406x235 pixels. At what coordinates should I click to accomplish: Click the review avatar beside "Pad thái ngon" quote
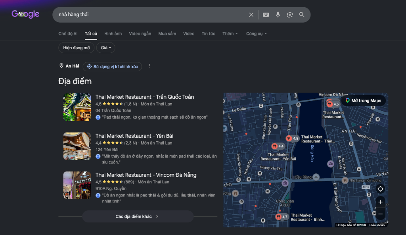tap(98, 117)
